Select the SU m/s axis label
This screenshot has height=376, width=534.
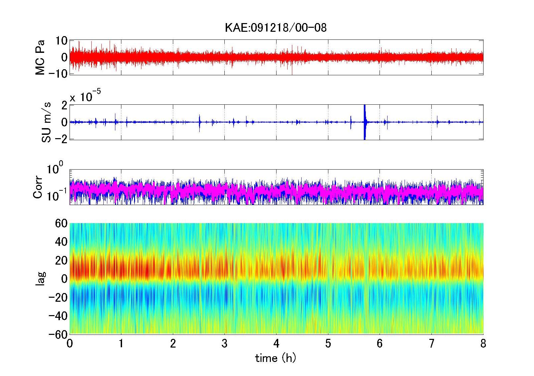pos(47,122)
